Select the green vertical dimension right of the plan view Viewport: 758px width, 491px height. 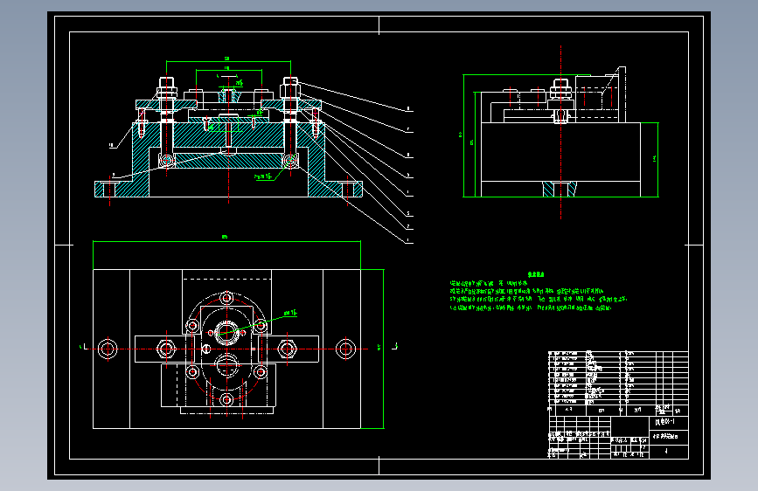[x=381, y=349]
